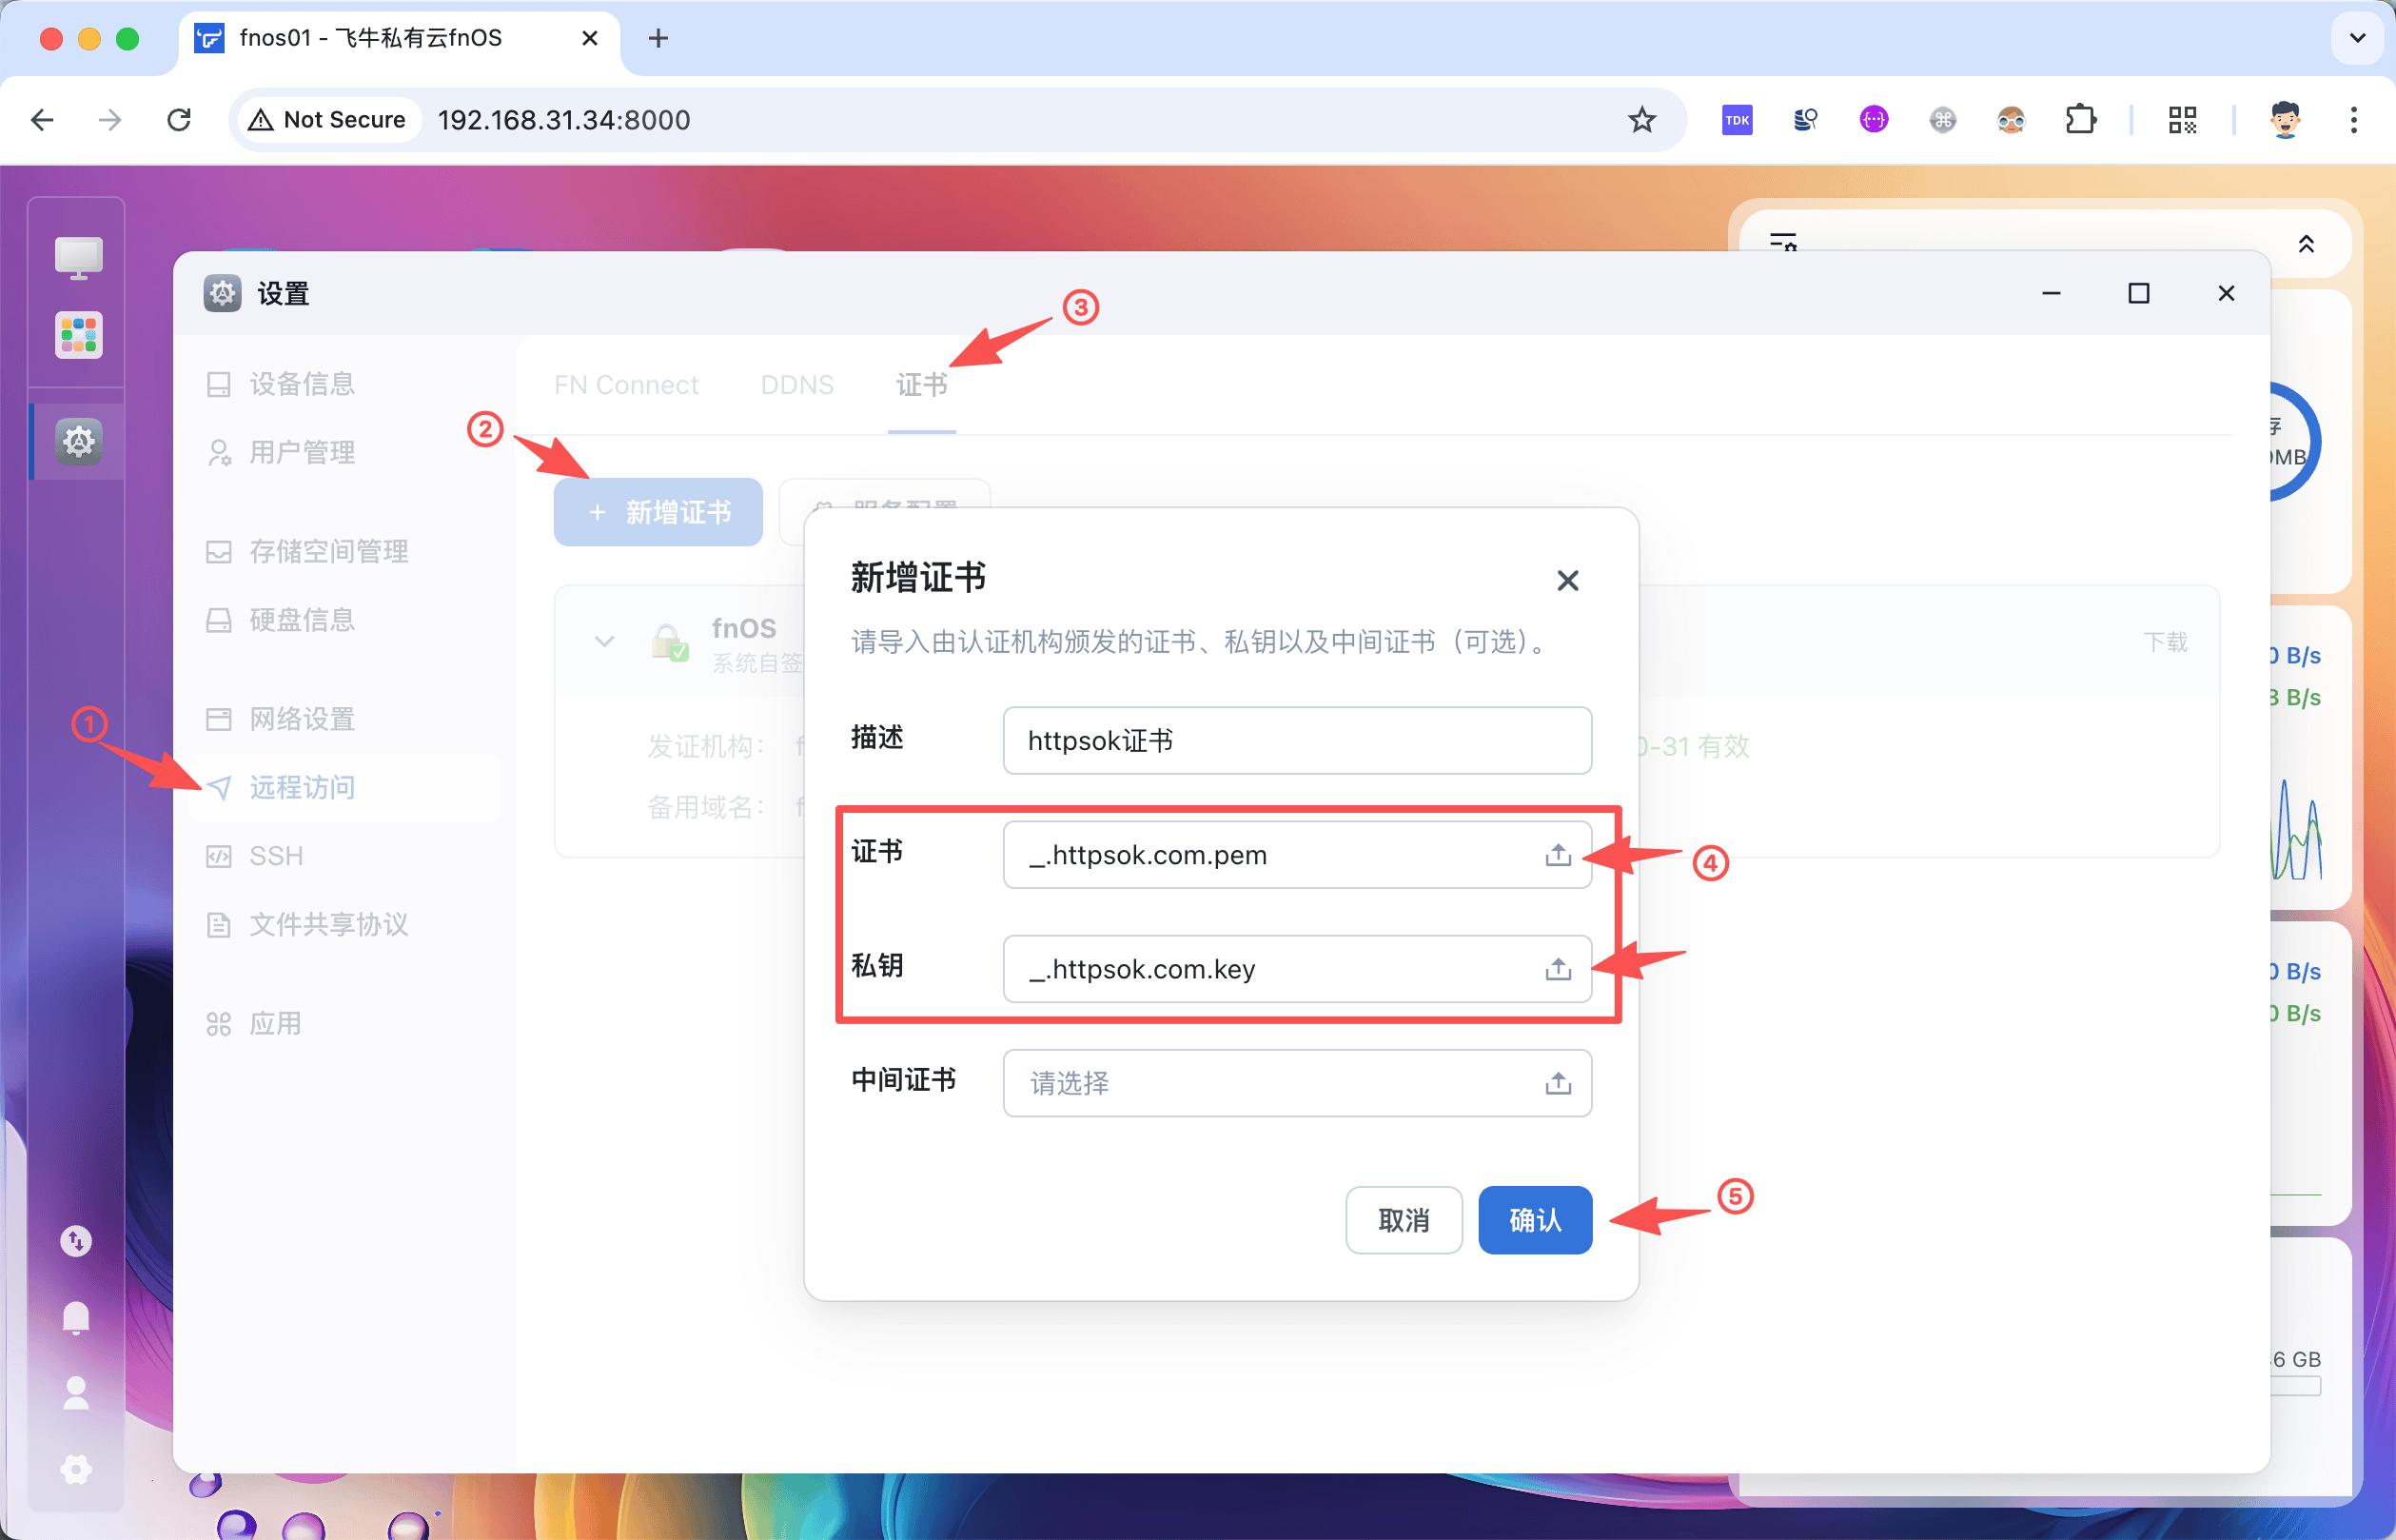The height and width of the screenshot is (1540, 2396).
Task: Select SSH in the settings sidebar
Action: (x=276, y=856)
